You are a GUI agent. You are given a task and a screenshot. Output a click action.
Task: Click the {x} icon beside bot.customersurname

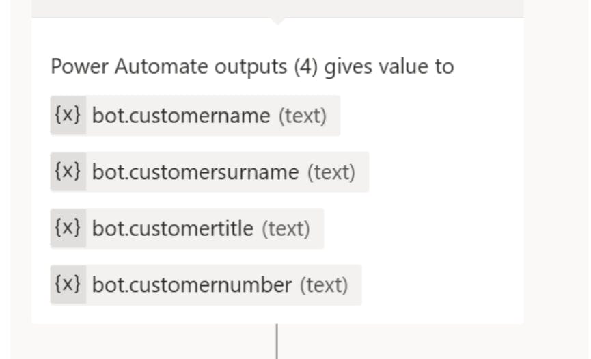pyautogui.click(x=68, y=172)
